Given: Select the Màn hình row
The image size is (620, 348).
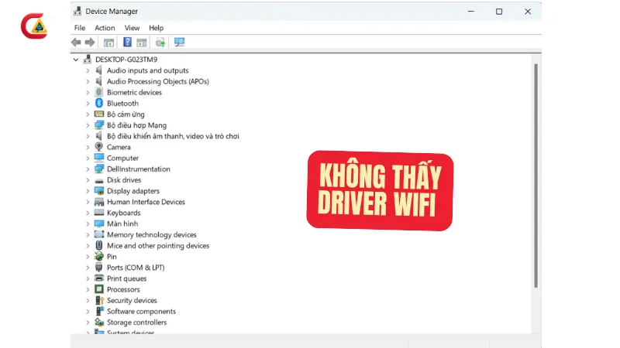Looking at the screenshot, I should 122,223.
